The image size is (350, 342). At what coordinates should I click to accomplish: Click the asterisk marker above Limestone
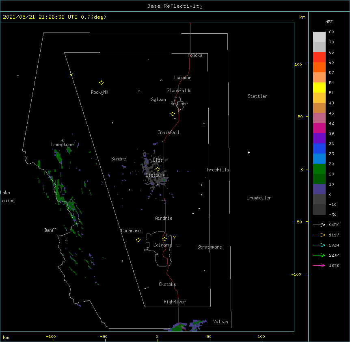click(x=63, y=141)
